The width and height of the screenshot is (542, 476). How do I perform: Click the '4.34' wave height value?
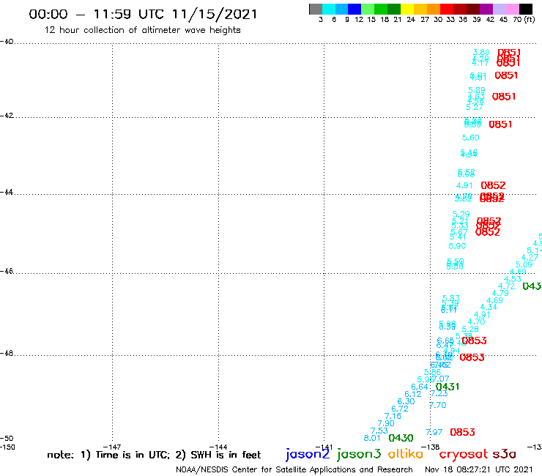pos(489,307)
